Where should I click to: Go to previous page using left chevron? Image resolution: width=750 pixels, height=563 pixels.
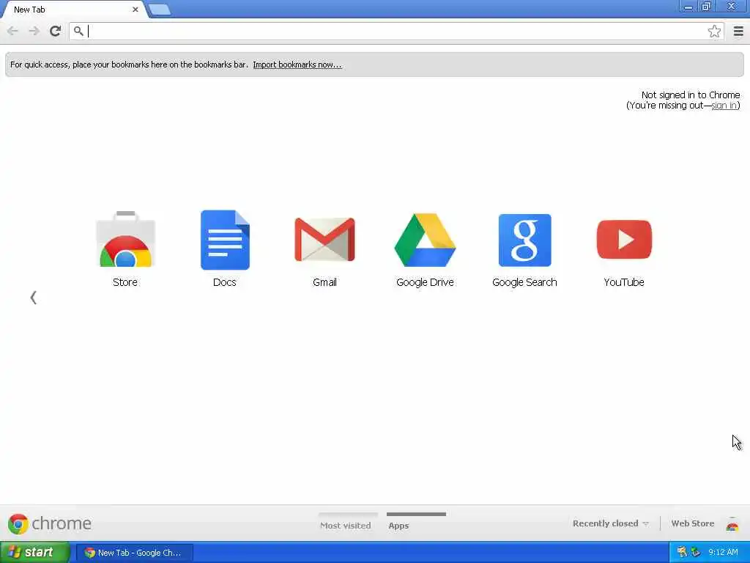33,298
